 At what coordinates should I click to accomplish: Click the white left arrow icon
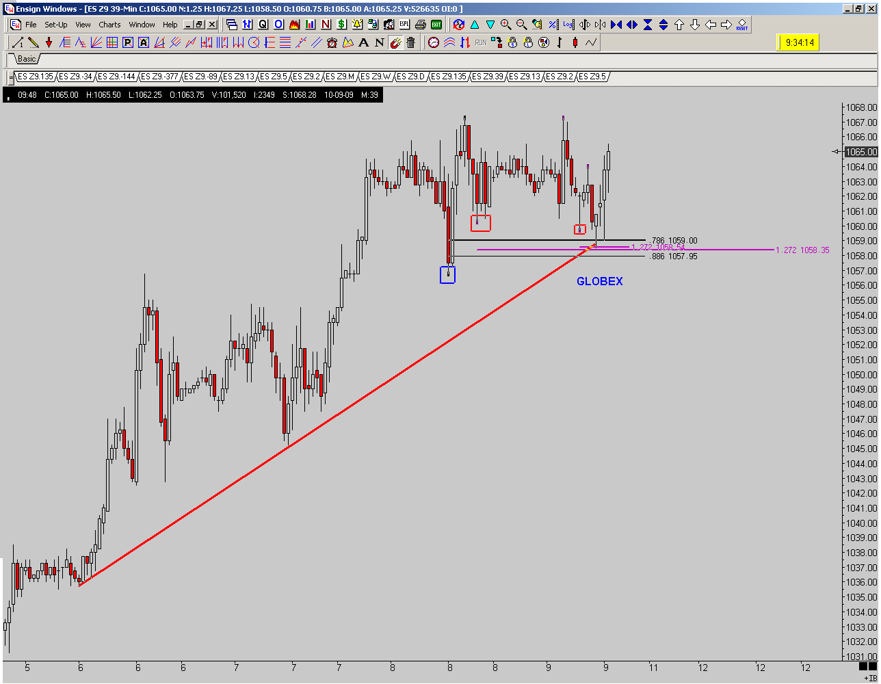pos(711,25)
